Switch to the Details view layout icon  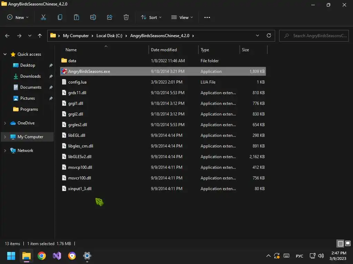pos(340,244)
